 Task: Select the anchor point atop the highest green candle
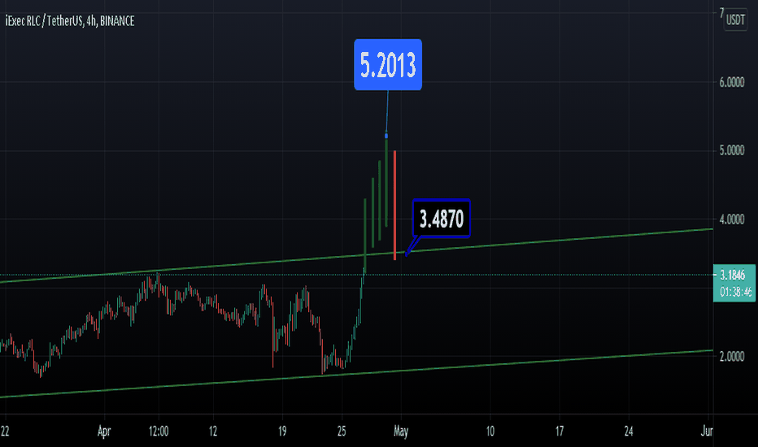tap(386, 136)
